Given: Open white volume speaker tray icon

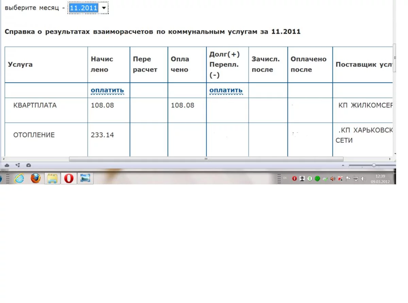Looking at the screenshot, I should (363, 179).
